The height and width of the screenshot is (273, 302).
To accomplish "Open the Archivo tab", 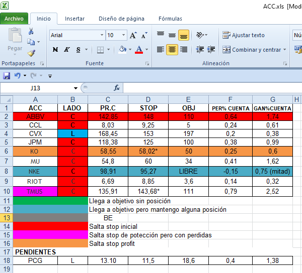I will [x=14, y=19].
